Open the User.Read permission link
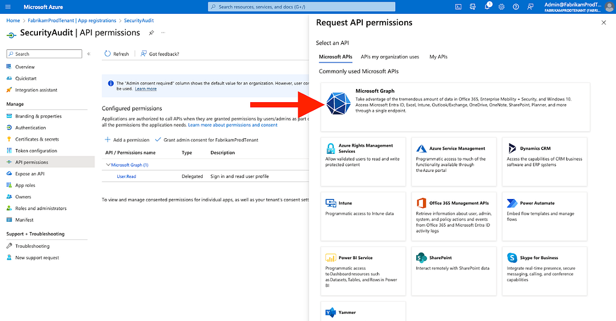This screenshot has height=321, width=616. point(126,177)
